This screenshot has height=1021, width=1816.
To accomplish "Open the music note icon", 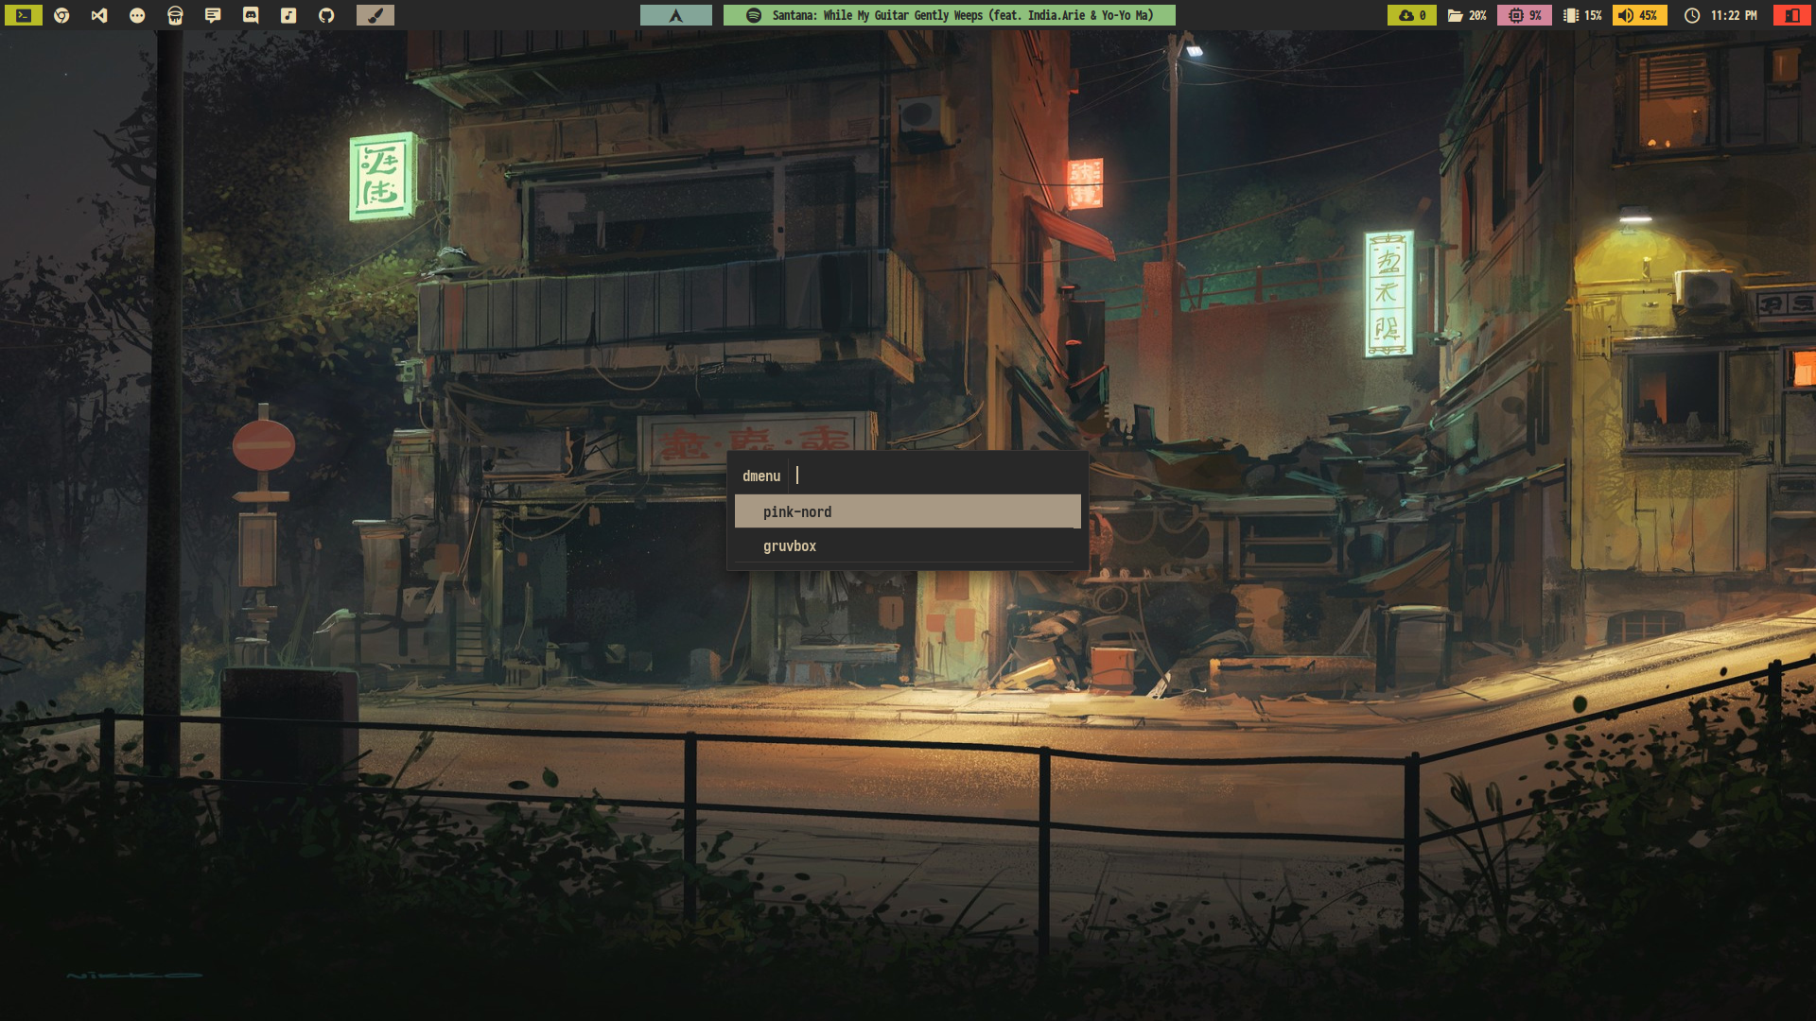I will [x=288, y=15].
